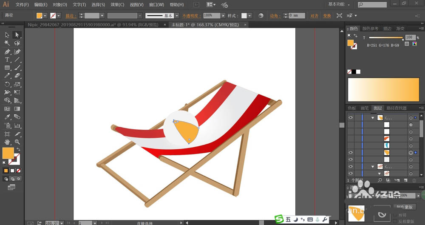425x225 pixels.
Task: Open the 样式 graphic style dropdown
Action: pos(249,16)
